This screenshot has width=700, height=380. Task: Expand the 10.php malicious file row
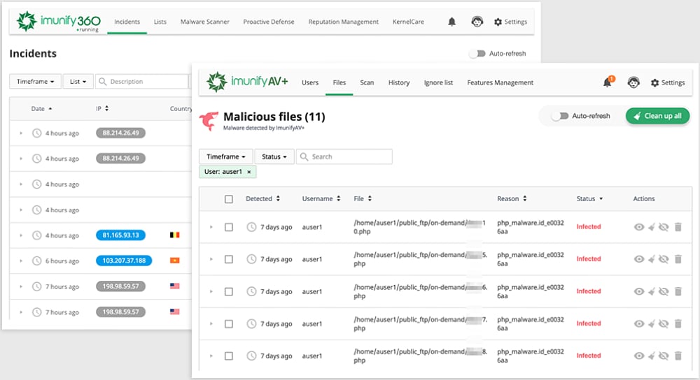click(211, 227)
